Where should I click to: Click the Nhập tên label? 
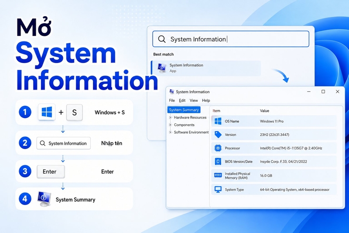[x=112, y=143]
